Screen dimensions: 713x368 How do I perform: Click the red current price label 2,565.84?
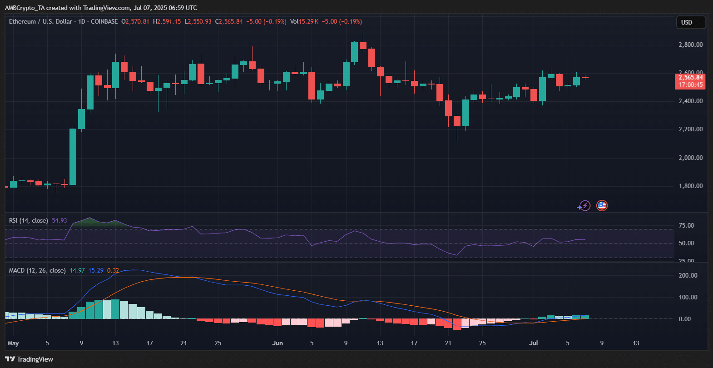(690, 78)
